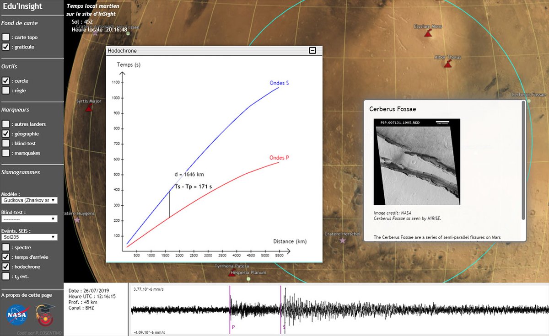Turn off the hodochrone checkbox

(5, 267)
